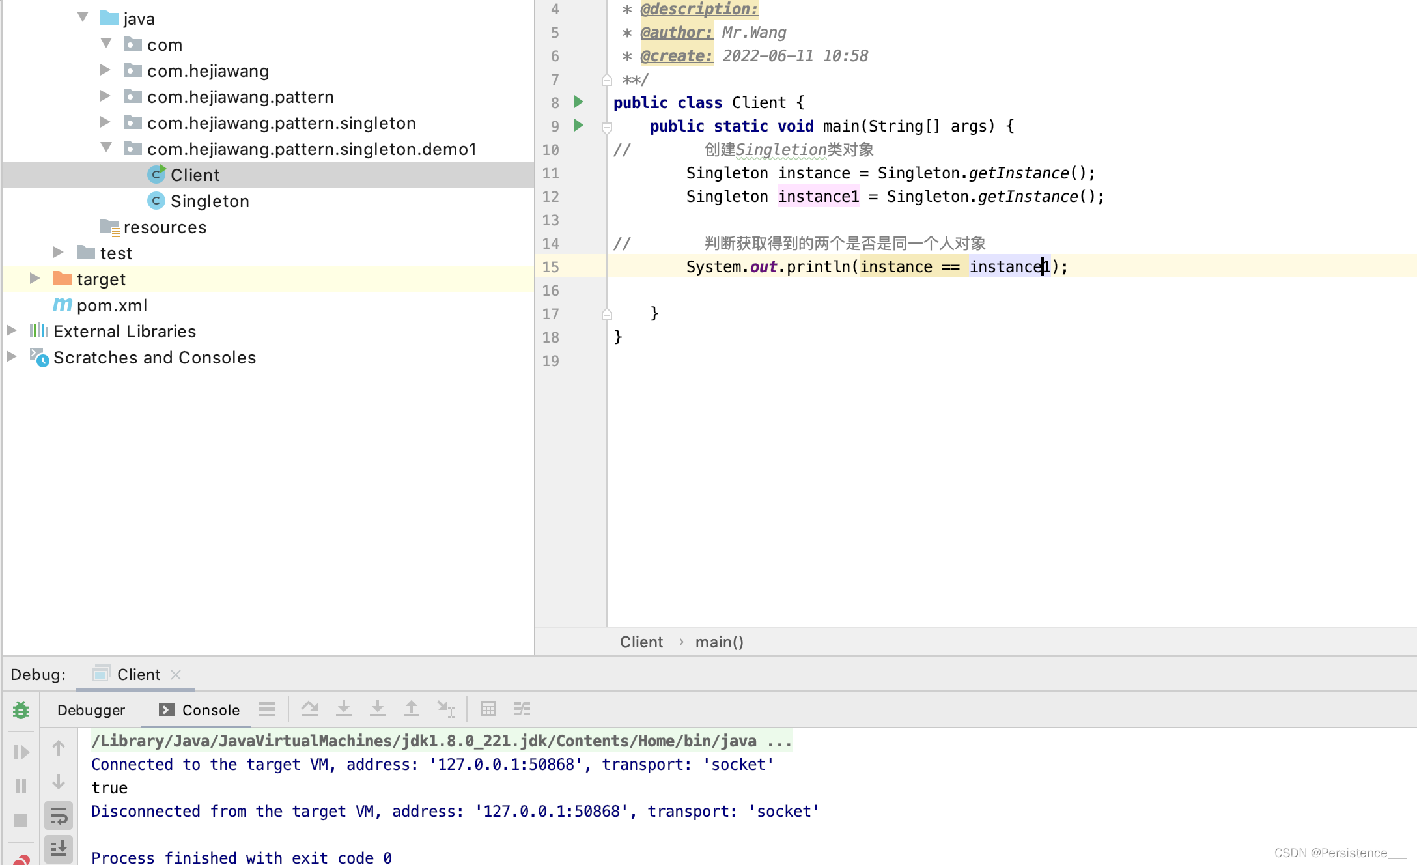Fold the comment block end at line 7
The height and width of the screenshot is (865, 1417).
[607, 80]
